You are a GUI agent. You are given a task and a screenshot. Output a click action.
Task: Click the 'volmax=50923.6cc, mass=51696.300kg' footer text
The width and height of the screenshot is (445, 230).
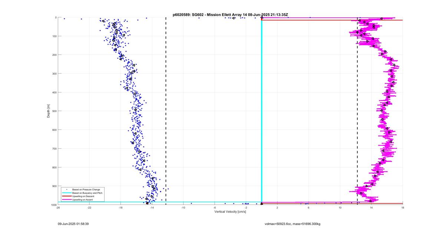(x=292, y=224)
